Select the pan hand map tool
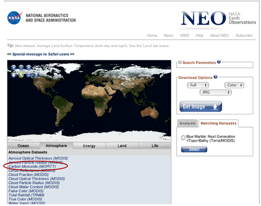 click(x=14, y=75)
